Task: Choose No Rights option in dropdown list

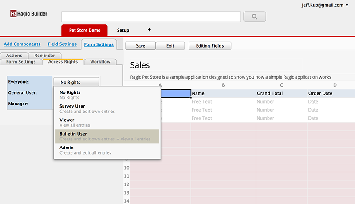Action: tap(107, 95)
